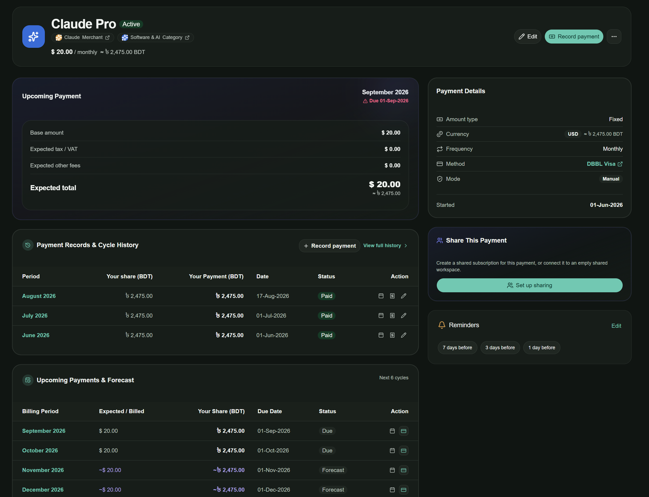
Task: Click the calendar icon in July 2026 row
Action: 381,315
